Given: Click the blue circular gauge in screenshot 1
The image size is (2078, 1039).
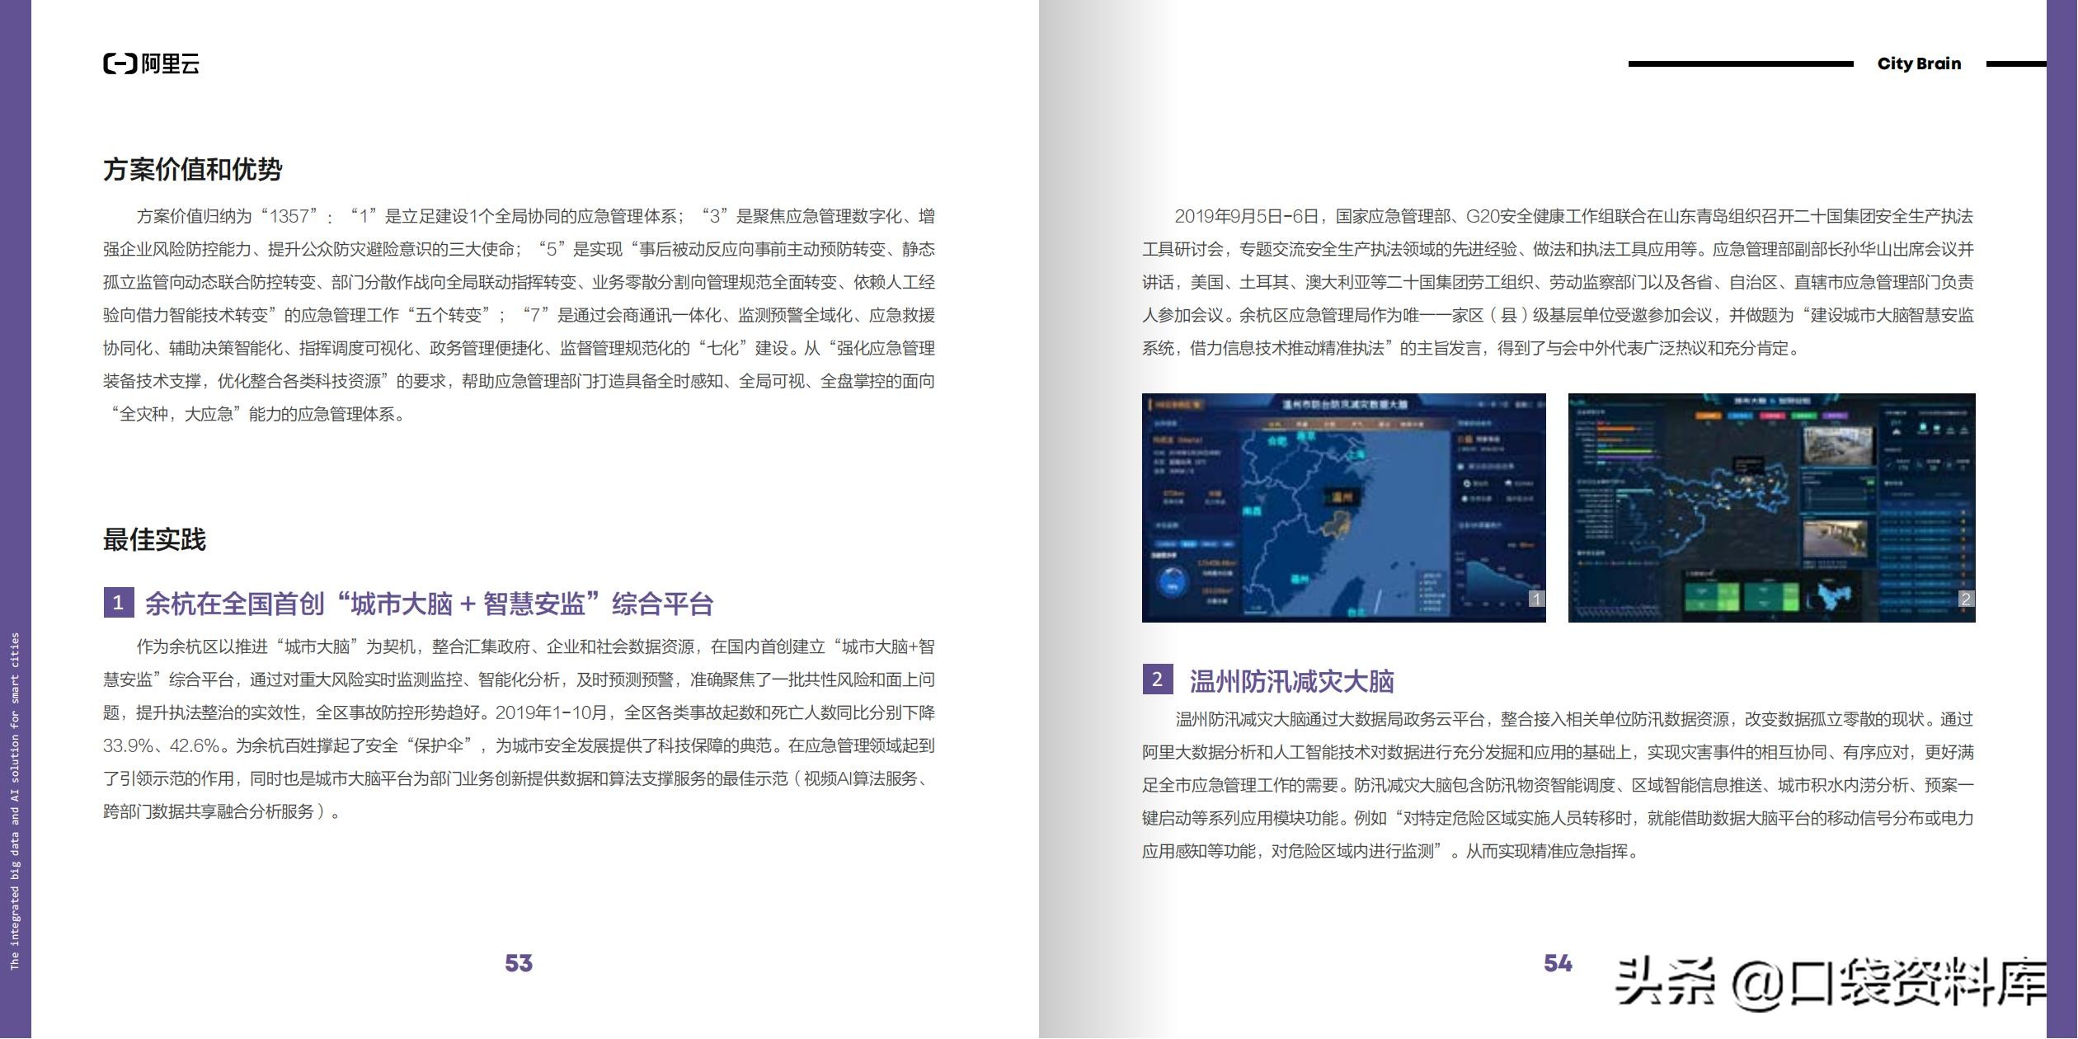Looking at the screenshot, I should (1171, 581).
